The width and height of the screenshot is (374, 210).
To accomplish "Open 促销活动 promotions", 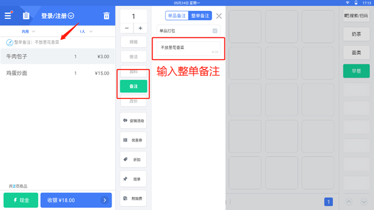I will click(x=133, y=120).
